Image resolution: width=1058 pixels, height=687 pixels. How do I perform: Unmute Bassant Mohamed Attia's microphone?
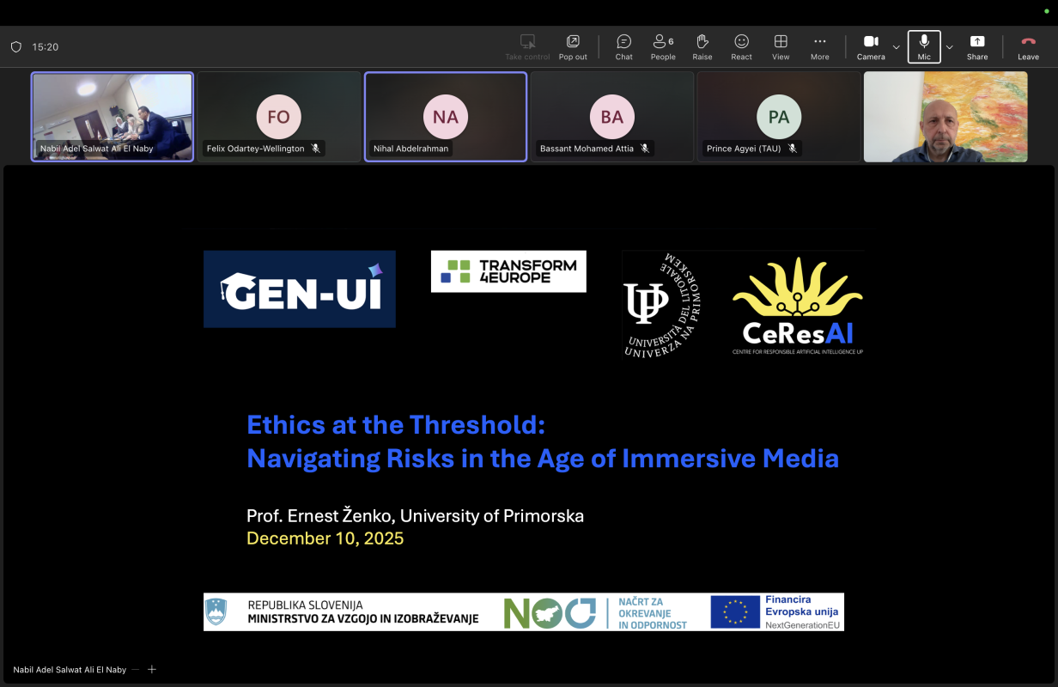[644, 148]
